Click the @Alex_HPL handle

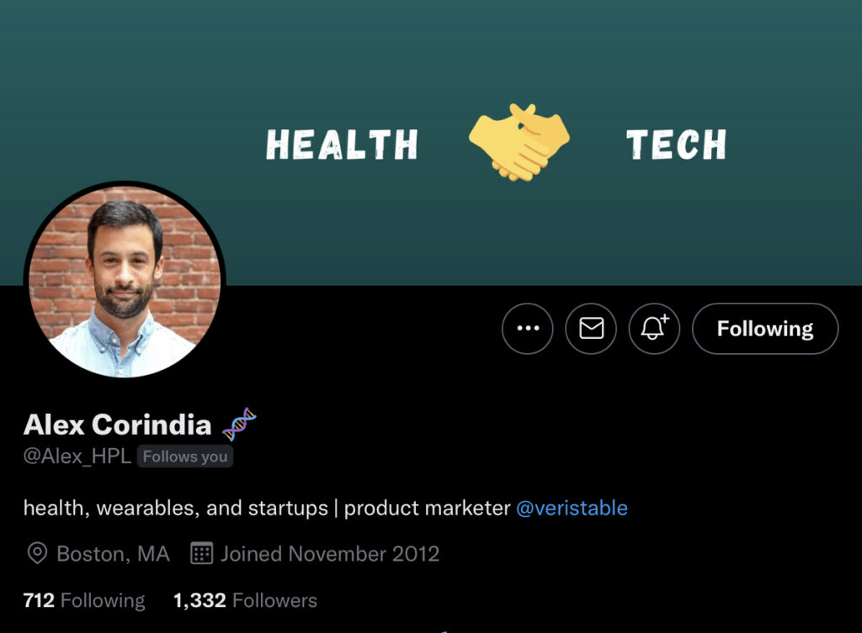tap(77, 456)
